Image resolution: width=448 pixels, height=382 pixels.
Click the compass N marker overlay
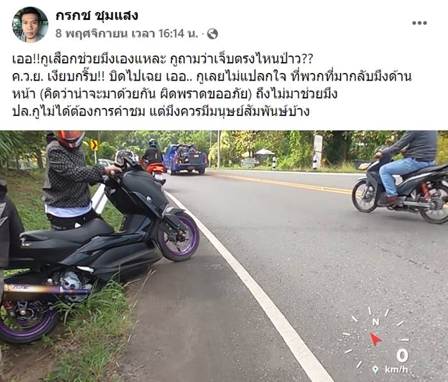(x=376, y=322)
